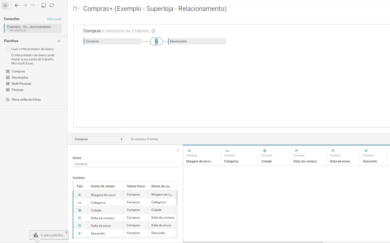Click Ir para planilha tooltip button
390x243 pixels.
(49, 235)
